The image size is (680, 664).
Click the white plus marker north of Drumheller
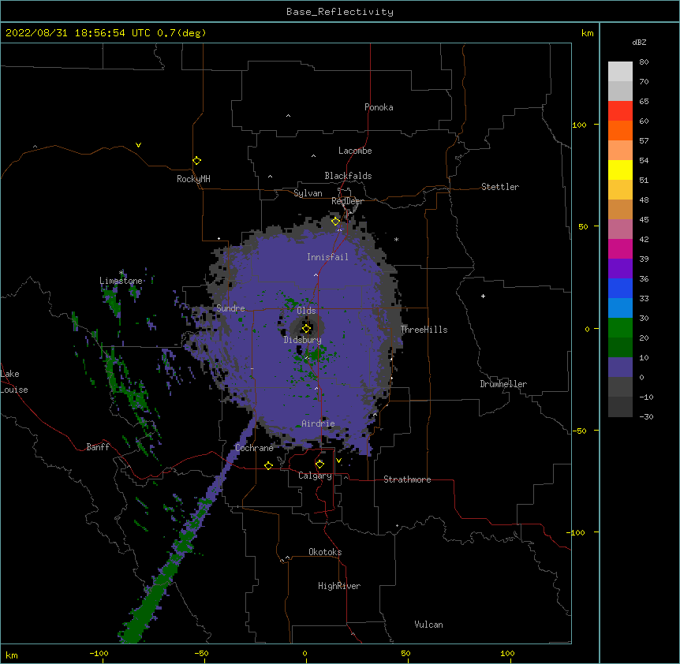coord(483,296)
